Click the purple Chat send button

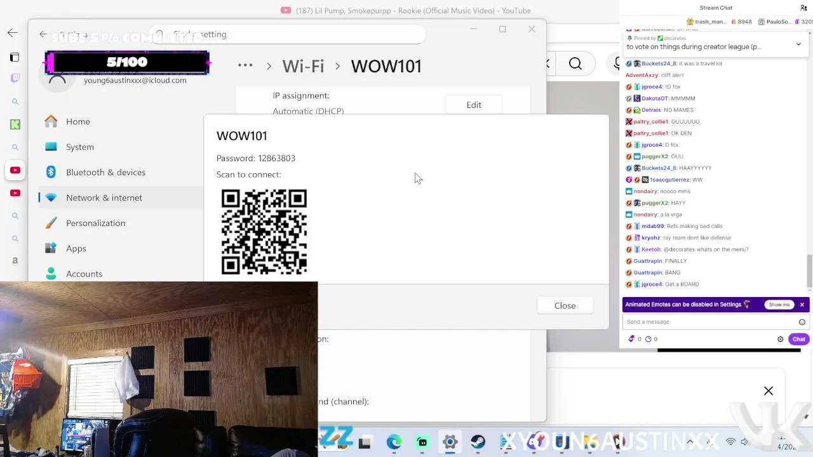tap(798, 339)
